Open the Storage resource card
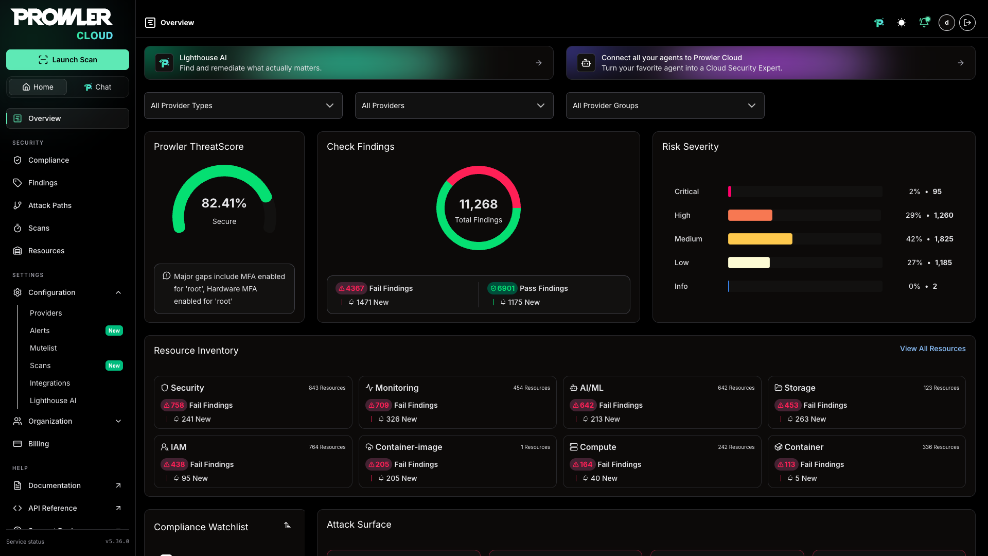The width and height of the screenshot is (988, 556). [x=867, y=403]
